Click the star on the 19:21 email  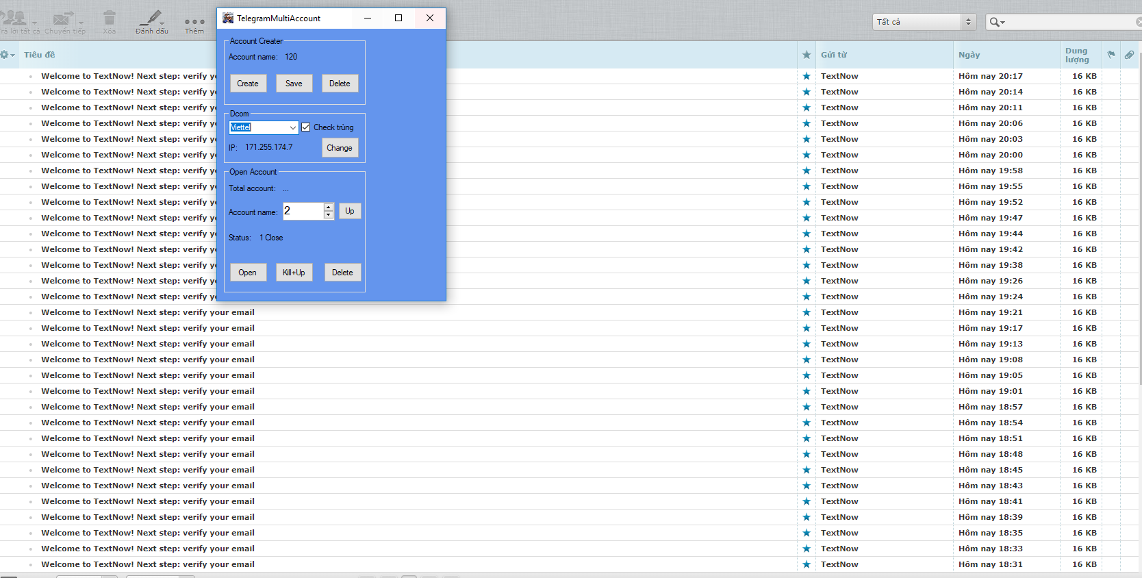[807, 312]
